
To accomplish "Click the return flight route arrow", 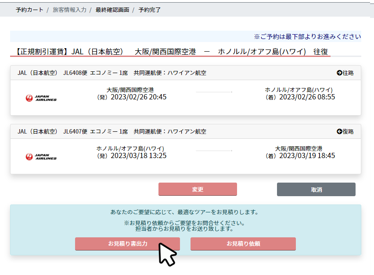I will pos(214,151).
